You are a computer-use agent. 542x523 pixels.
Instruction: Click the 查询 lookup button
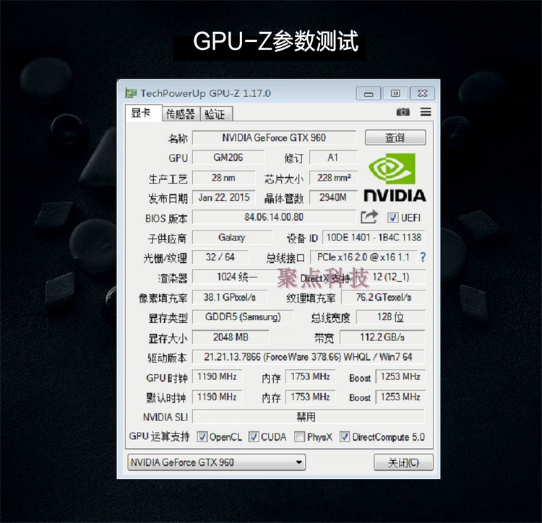(x=395, y=138)
